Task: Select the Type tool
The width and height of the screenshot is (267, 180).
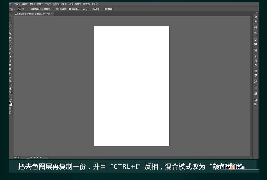Action: (x=10, y=77)
